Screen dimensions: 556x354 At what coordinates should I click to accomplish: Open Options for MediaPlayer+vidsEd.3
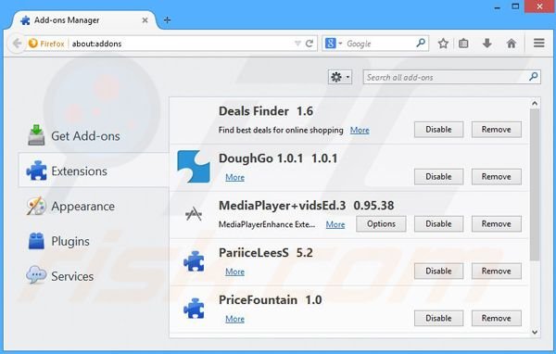coord(381,224)
